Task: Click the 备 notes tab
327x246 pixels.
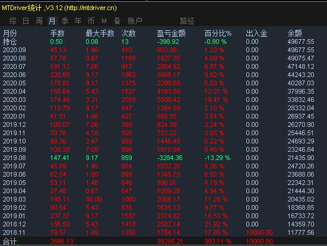Action: point(117,21)
